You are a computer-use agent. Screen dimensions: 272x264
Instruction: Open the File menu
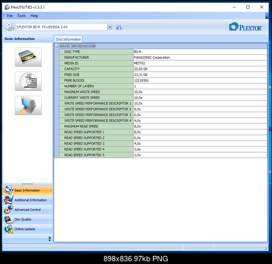[x=9, y=16]
